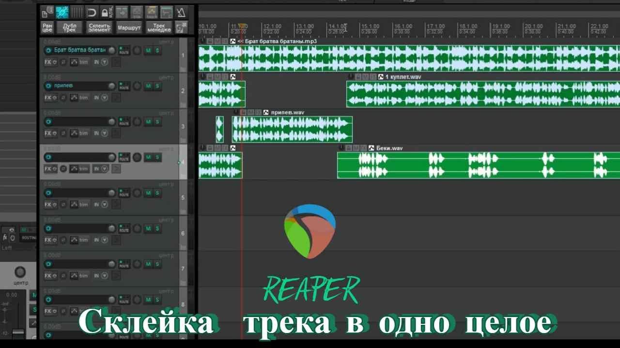Screen dimensions: 620x348
Task: Open the 'Трек менедже' button
Action: pyautogui.click(x=159, y=28)
